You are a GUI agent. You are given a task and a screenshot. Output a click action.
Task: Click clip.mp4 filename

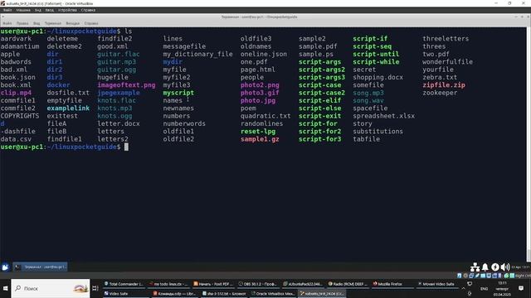click(x=16, y=93)
